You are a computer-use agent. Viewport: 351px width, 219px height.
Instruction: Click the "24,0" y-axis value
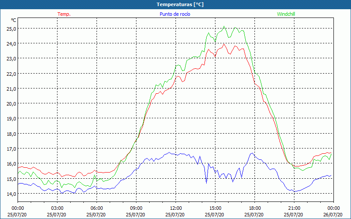11,44
